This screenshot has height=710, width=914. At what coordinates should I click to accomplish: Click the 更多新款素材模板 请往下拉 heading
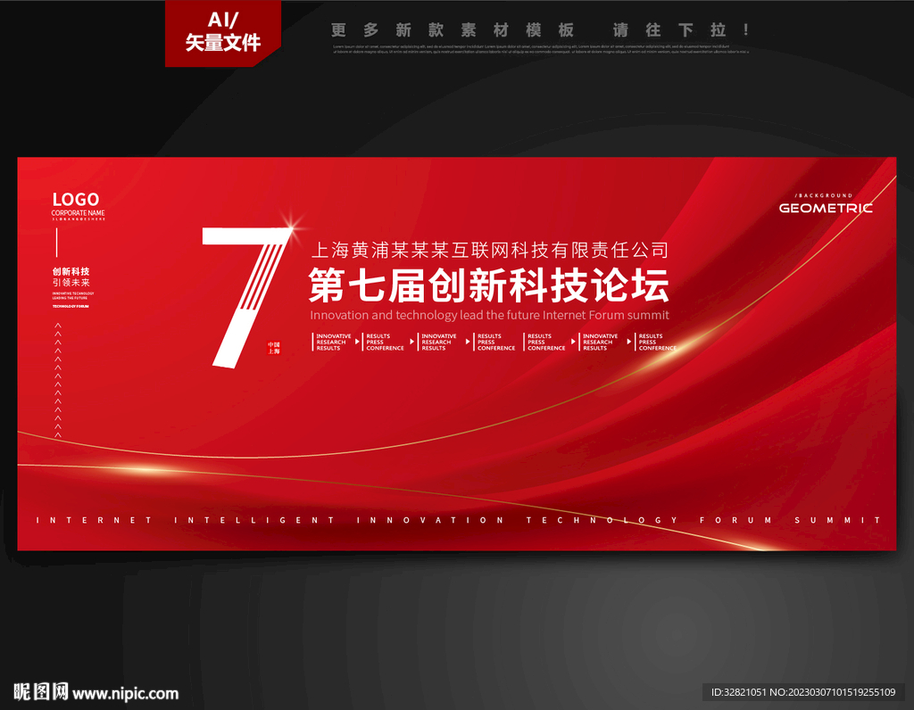coord(540,29)
